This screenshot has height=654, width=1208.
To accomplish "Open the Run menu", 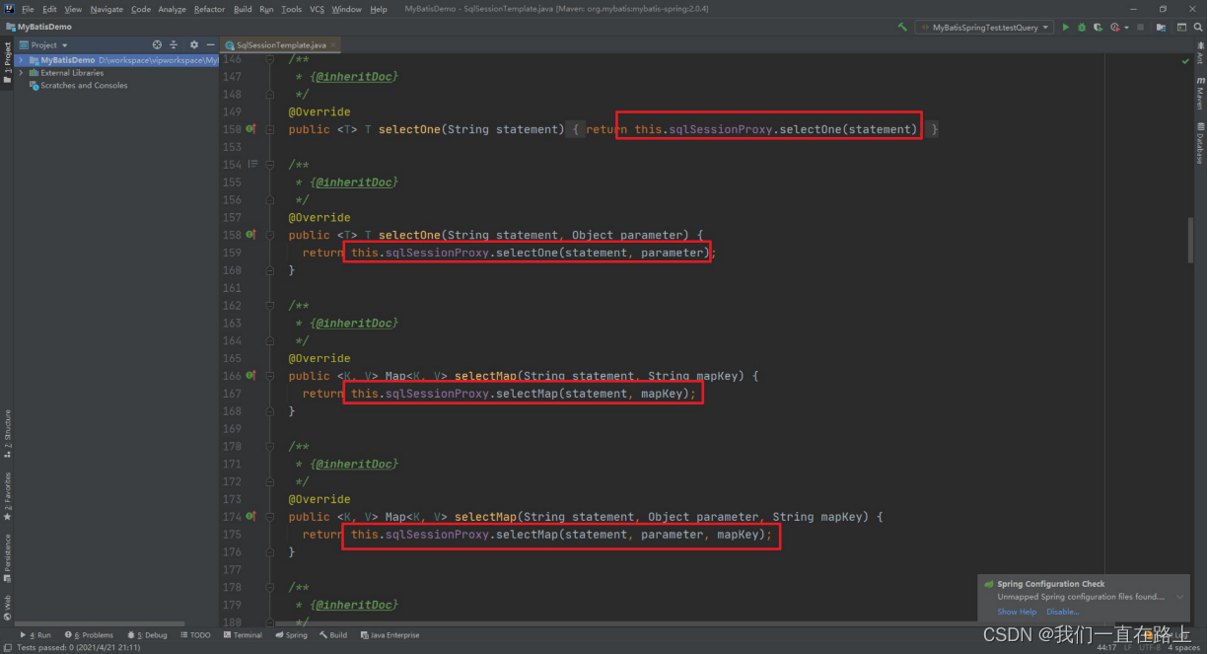I will 266,9.
